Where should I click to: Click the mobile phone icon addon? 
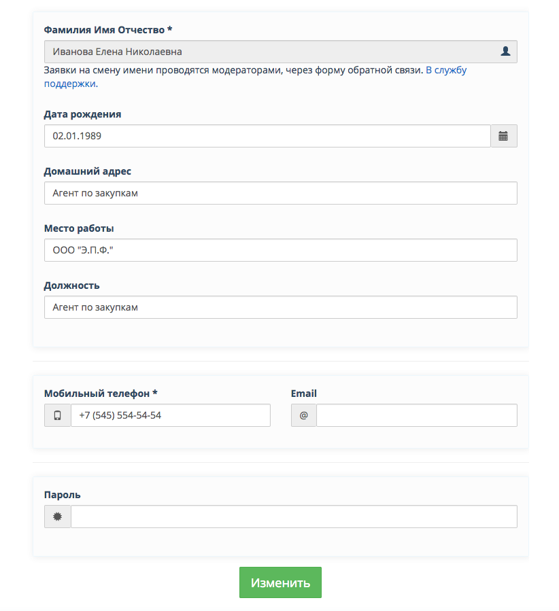tap(58, 415)
